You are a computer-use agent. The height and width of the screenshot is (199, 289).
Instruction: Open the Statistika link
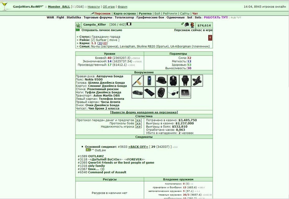(74, 17)
